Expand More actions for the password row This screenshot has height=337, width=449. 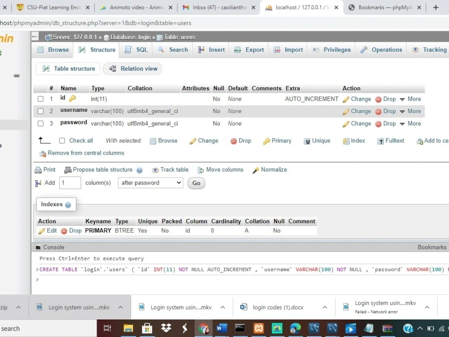[410, 124]
